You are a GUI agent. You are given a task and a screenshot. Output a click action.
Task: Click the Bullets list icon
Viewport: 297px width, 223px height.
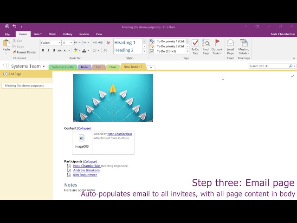pos(76,43)
